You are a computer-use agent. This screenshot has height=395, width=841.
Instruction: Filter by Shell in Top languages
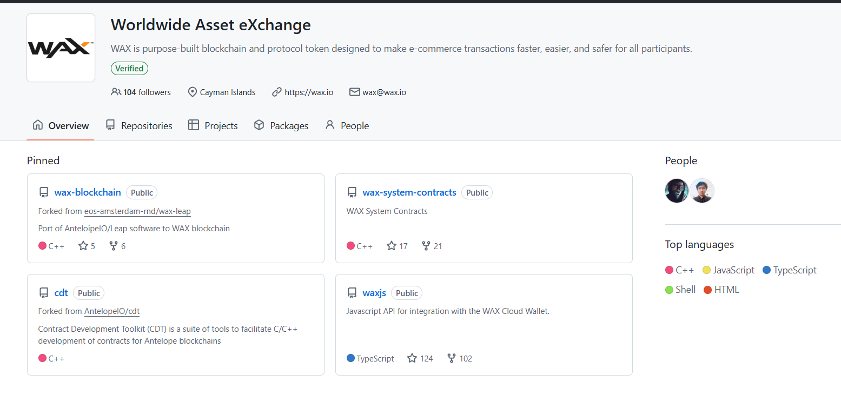(x=680, y=290)
